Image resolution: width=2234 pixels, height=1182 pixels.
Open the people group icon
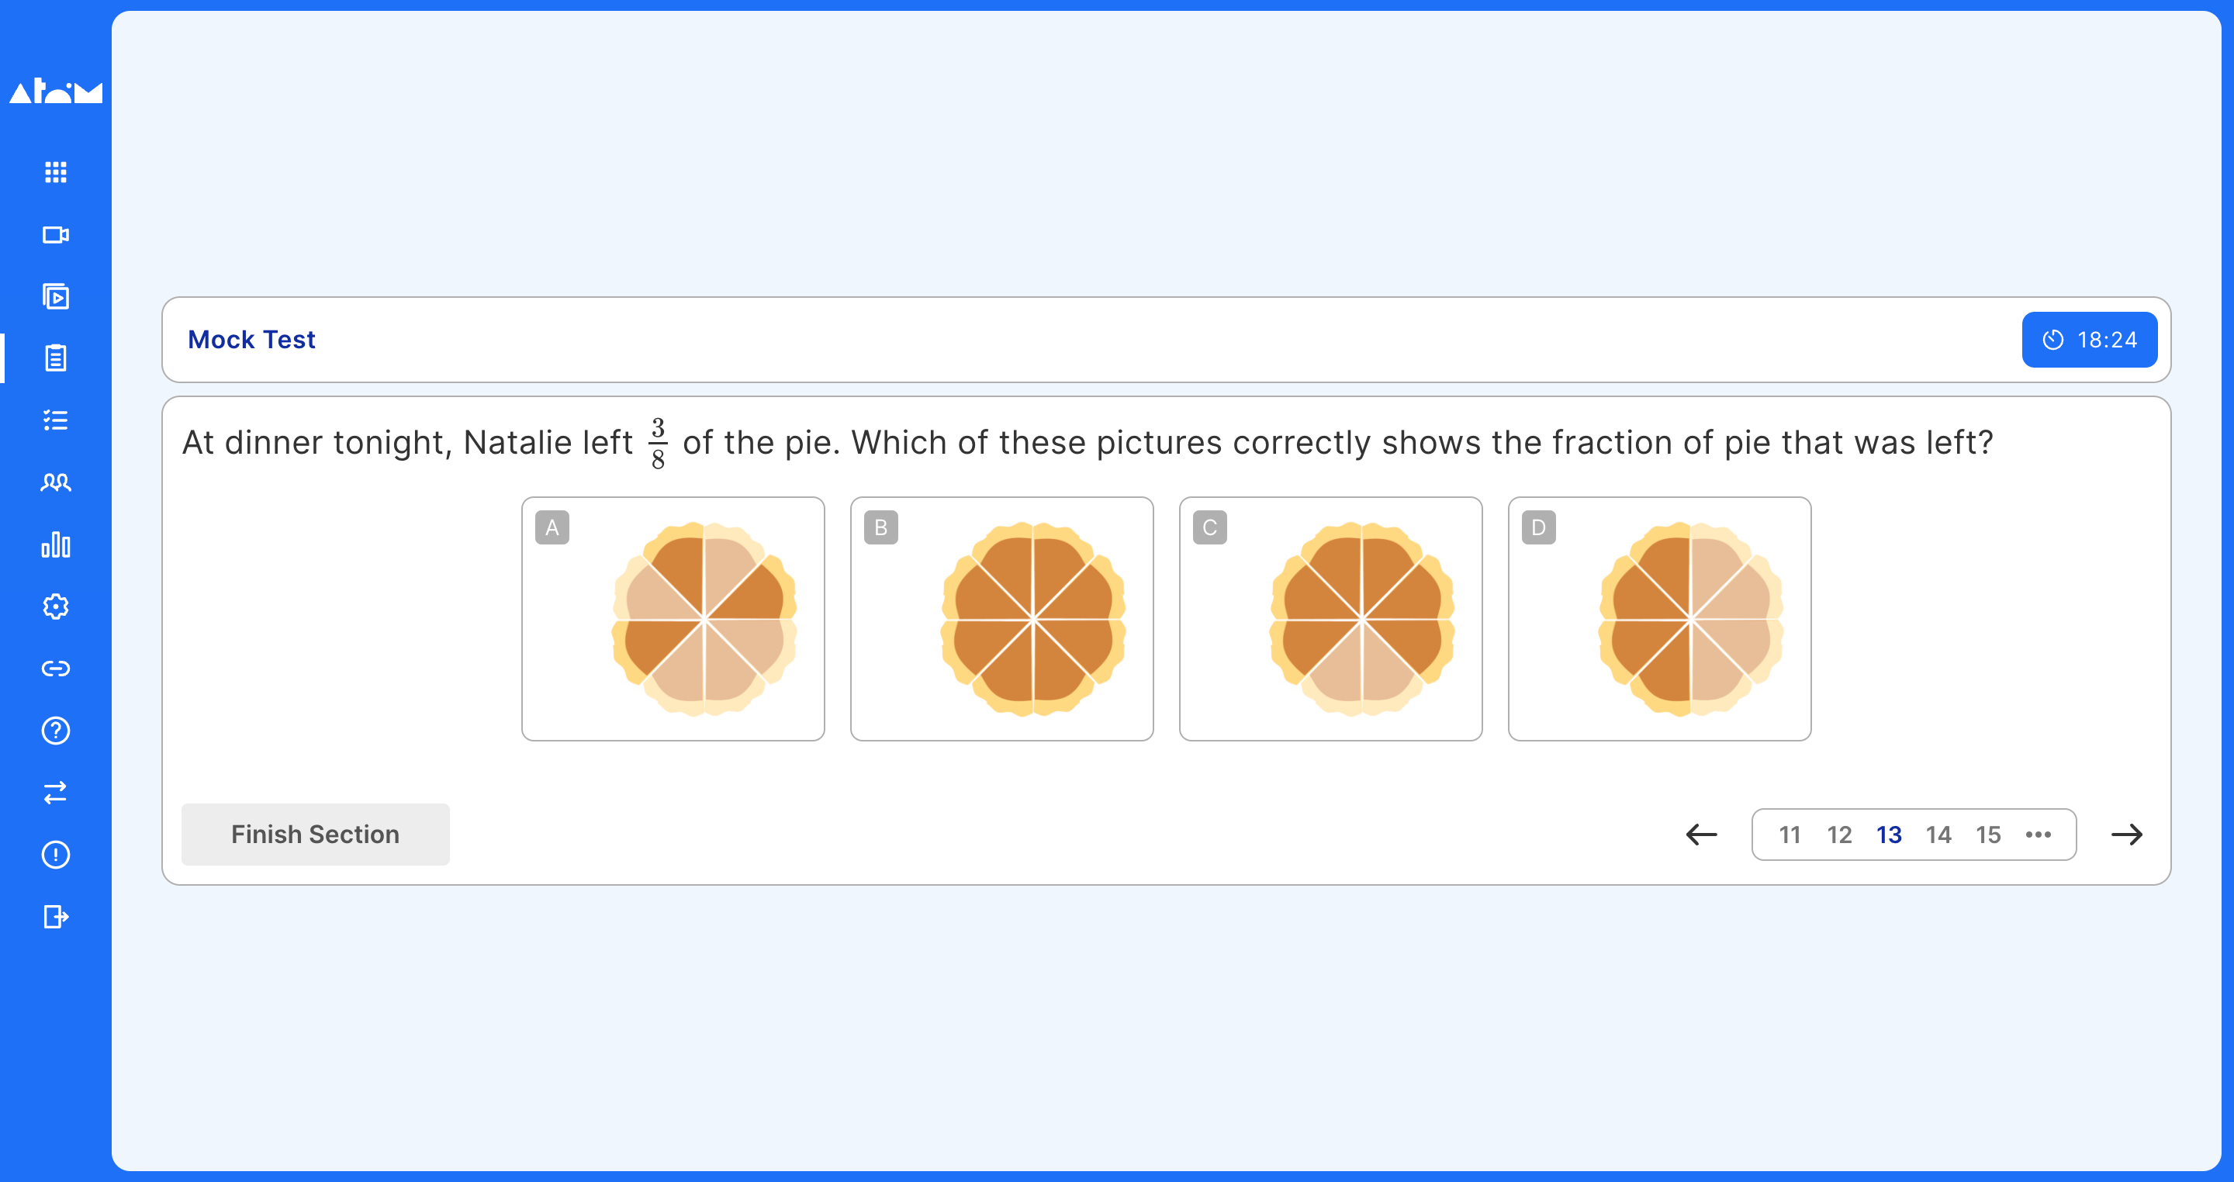(56, 482)
